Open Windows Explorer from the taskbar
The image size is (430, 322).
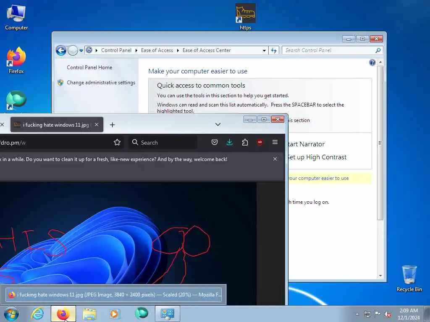[89, 314]
